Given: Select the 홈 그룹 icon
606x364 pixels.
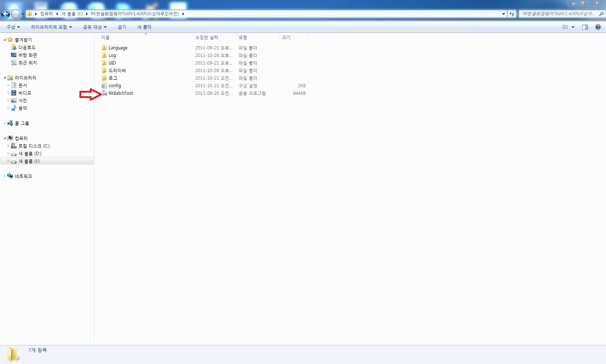Looking at the screenshot, I should [10, 123].
